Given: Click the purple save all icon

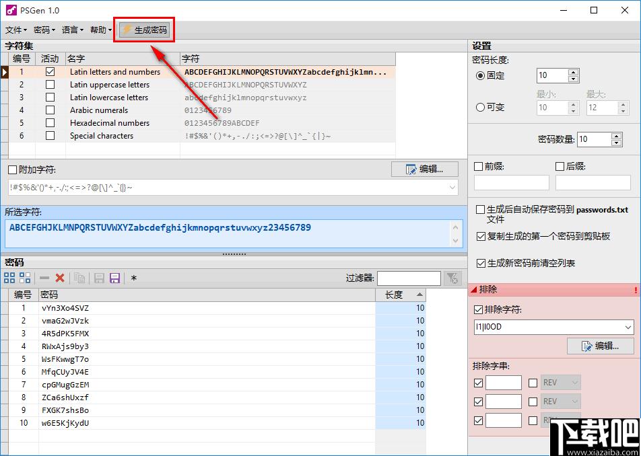Looking at the screenshot, I should (115, 278).
